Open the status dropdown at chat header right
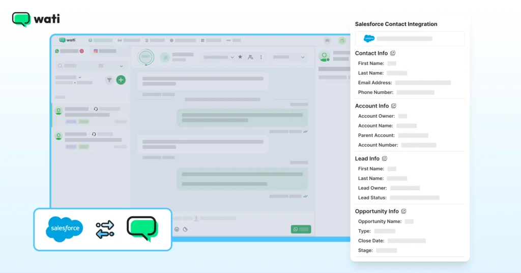This screenshot has width=521, height=273. [288, 57]
